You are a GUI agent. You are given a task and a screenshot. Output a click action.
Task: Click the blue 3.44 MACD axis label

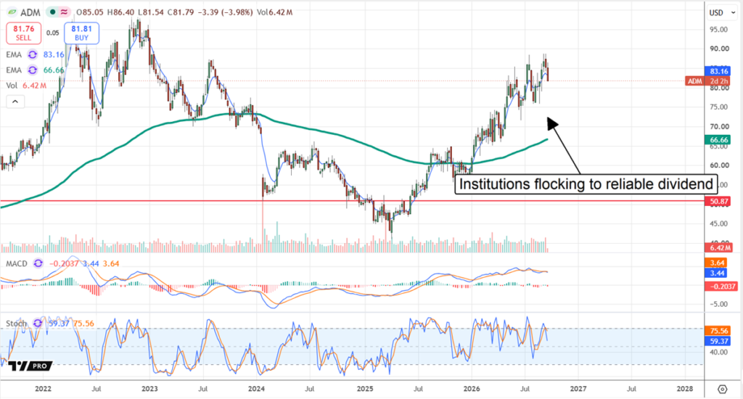pos(717,273)
